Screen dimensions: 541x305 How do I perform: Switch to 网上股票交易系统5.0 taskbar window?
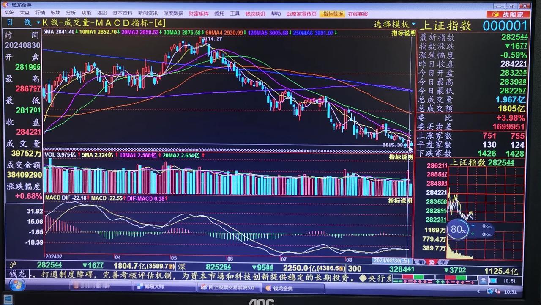(x=228, y=288)
